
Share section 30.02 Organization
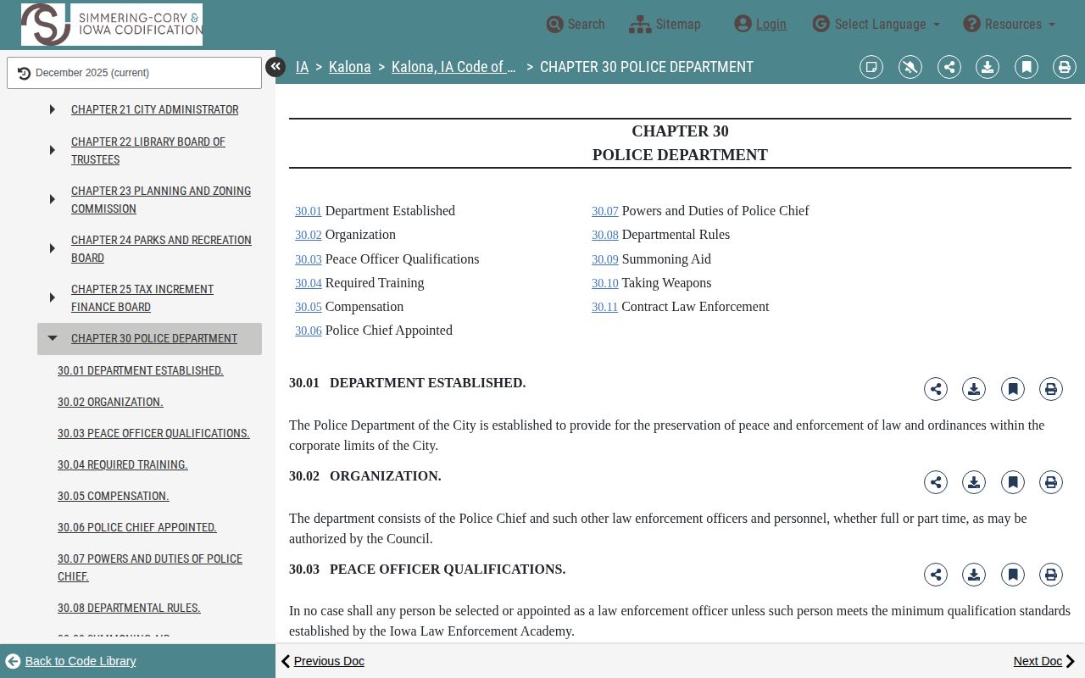coord(936,482)
